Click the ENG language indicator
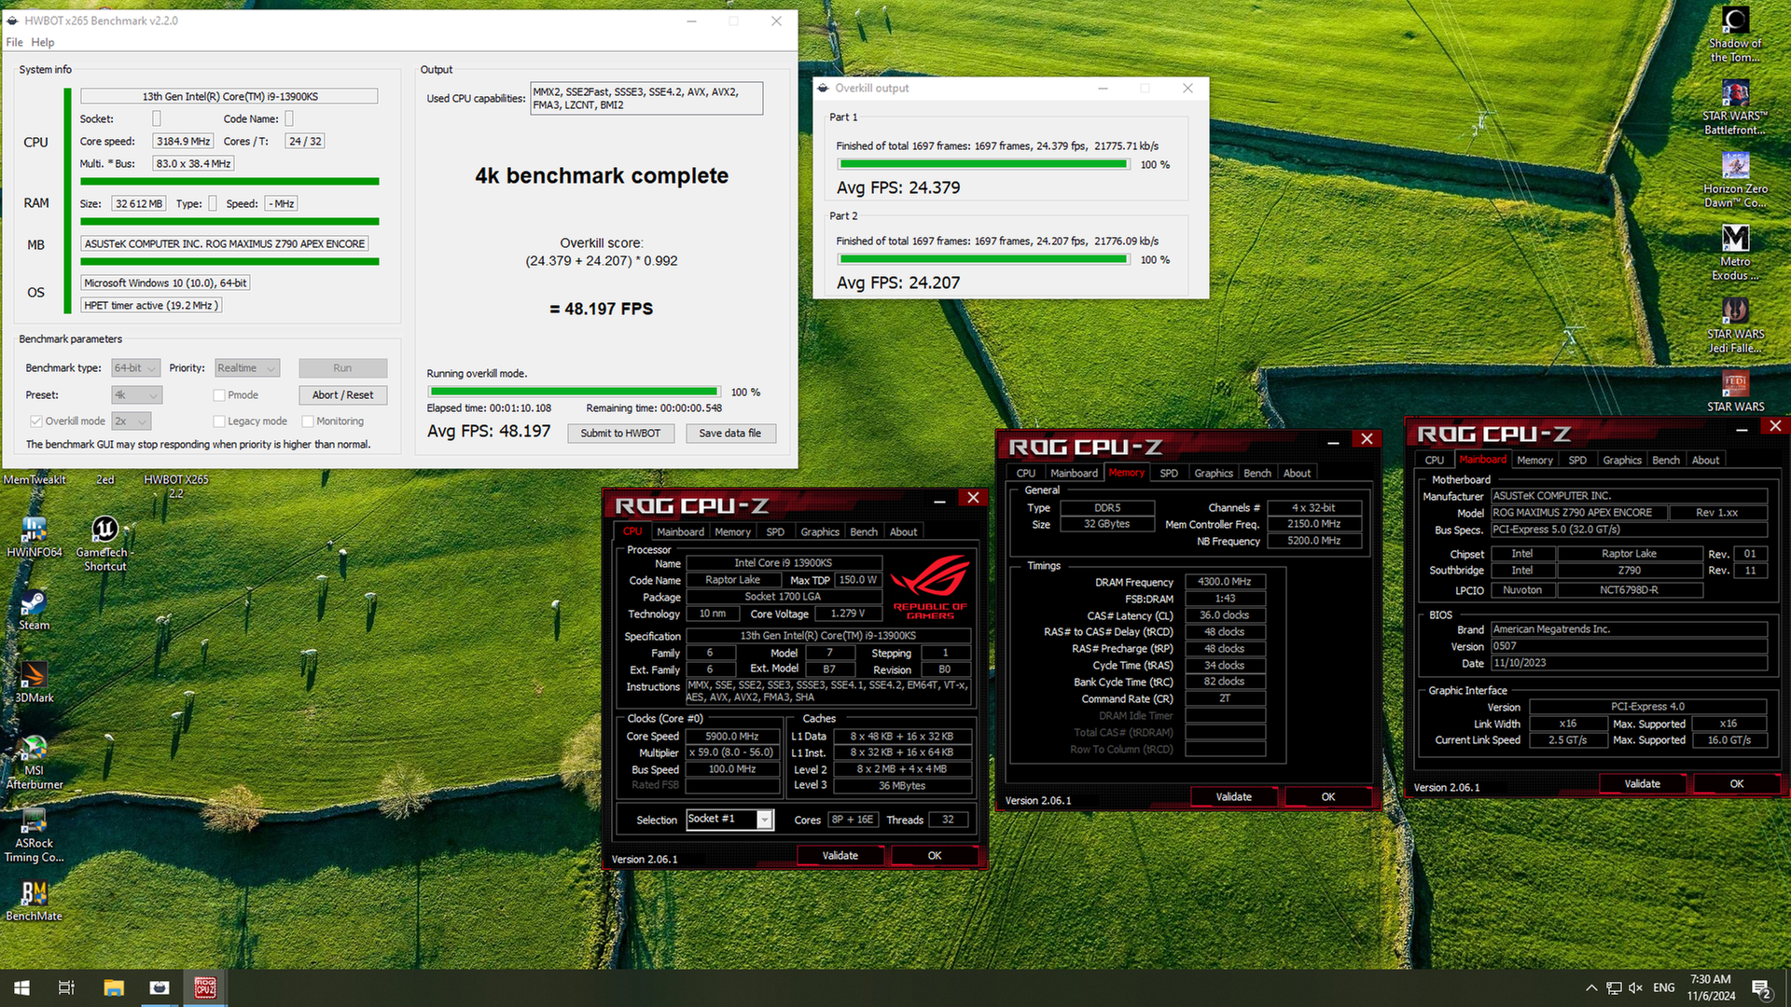Screen dimensions: 1791x1007 pyautogui.click(x=1664, y=987)
